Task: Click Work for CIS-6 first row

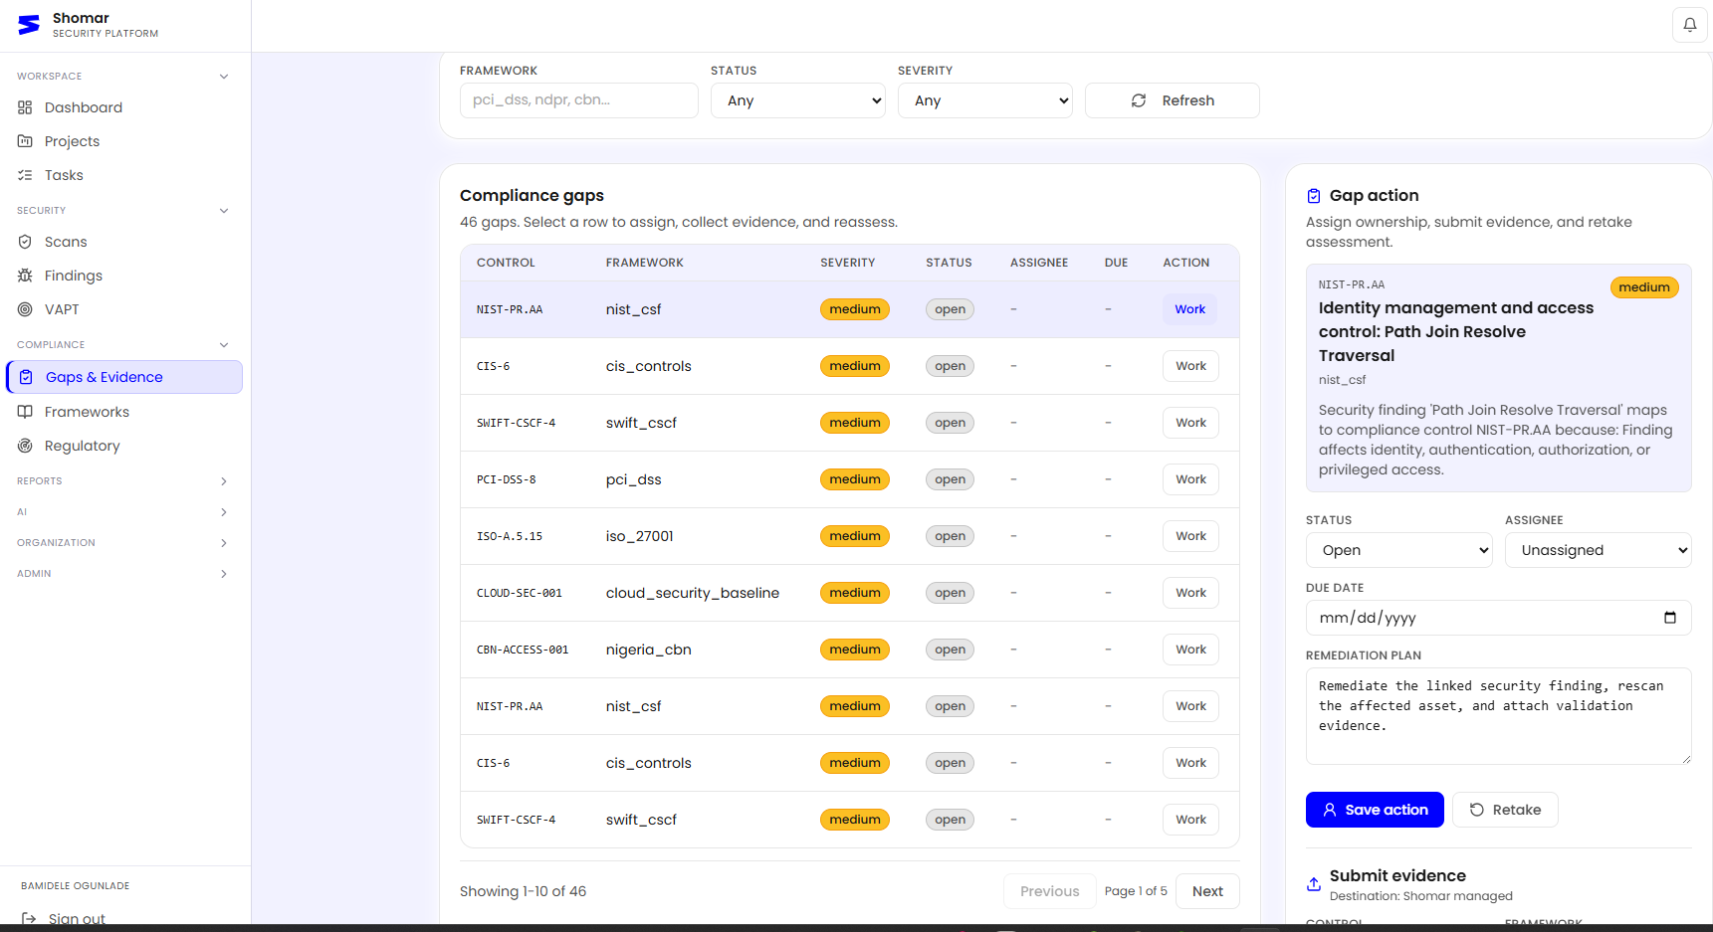Action: point(1190,366)
